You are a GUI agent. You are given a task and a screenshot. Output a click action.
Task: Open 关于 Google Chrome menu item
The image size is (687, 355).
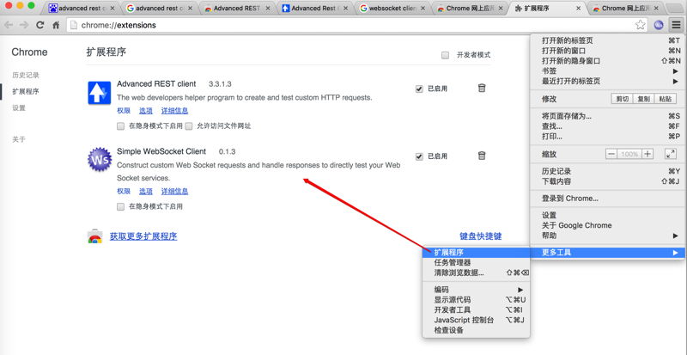607,225
